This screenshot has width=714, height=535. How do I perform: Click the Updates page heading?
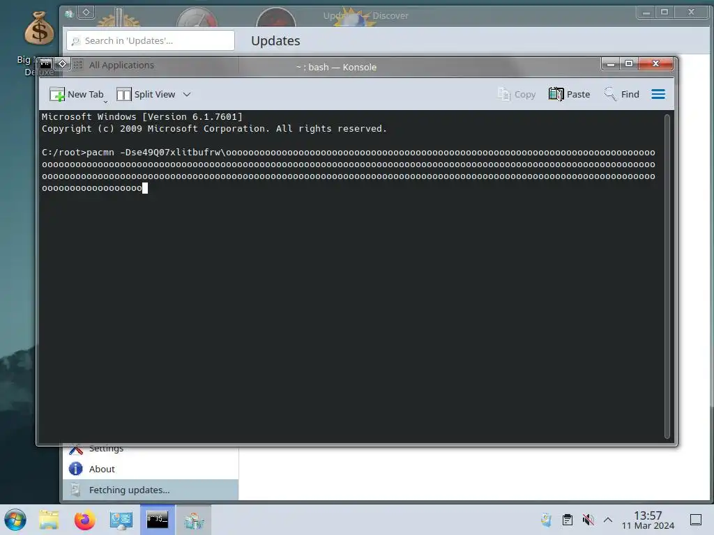(275, 41)
